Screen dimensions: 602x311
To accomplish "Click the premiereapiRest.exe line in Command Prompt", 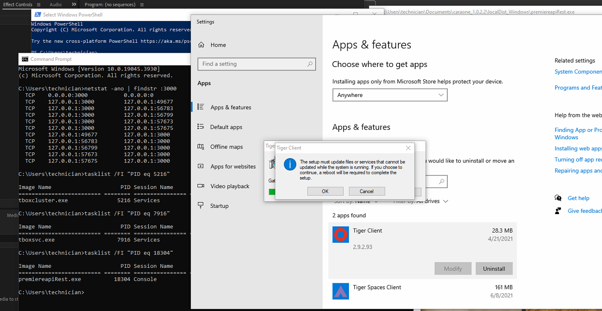I will pyautogui.click(x=88, y=279).
